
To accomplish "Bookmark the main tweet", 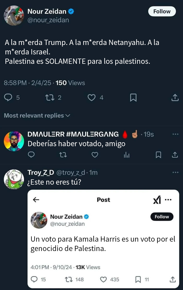I will point(134,97).
